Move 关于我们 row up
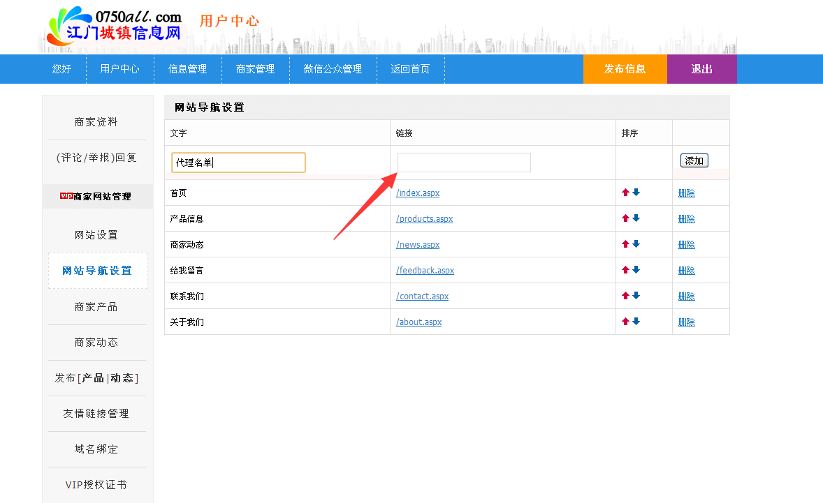 [x=626, y=322]
